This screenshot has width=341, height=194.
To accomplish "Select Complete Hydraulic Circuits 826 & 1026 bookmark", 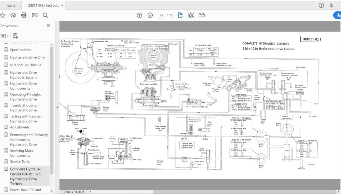I will click(26, 177).
